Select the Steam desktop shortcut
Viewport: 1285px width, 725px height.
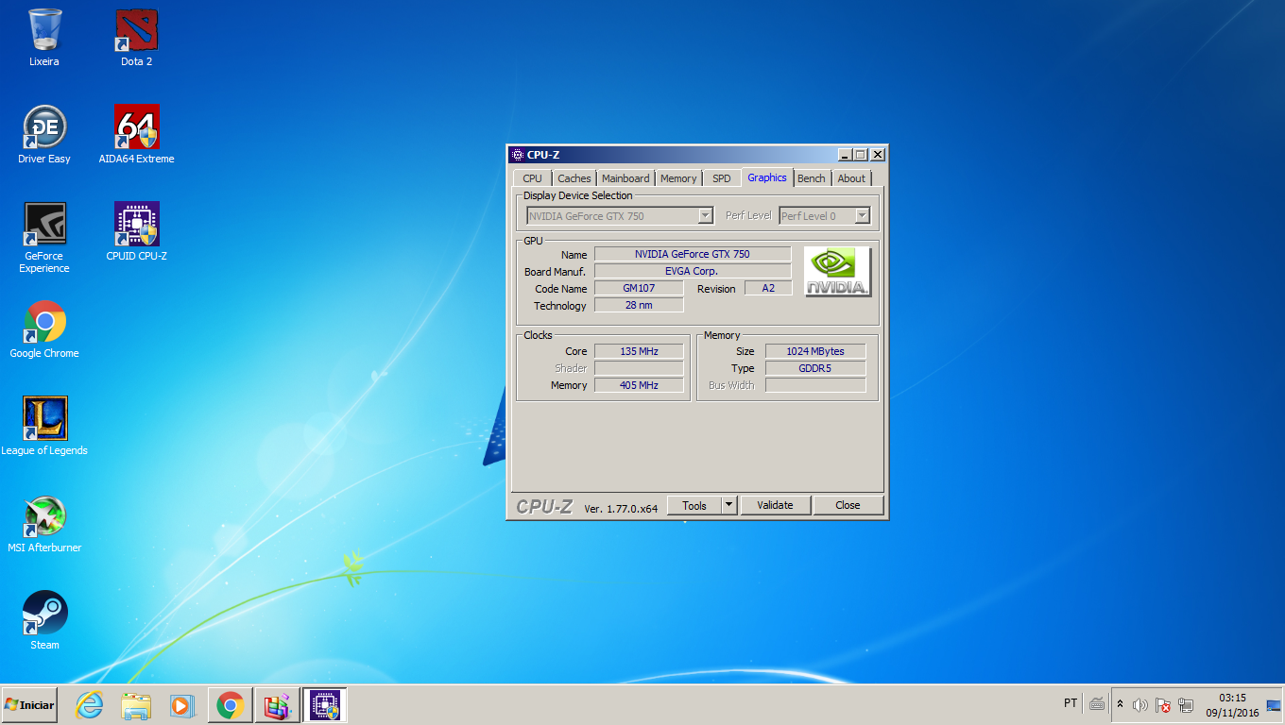pyautogui.click(x=44, y=621)
